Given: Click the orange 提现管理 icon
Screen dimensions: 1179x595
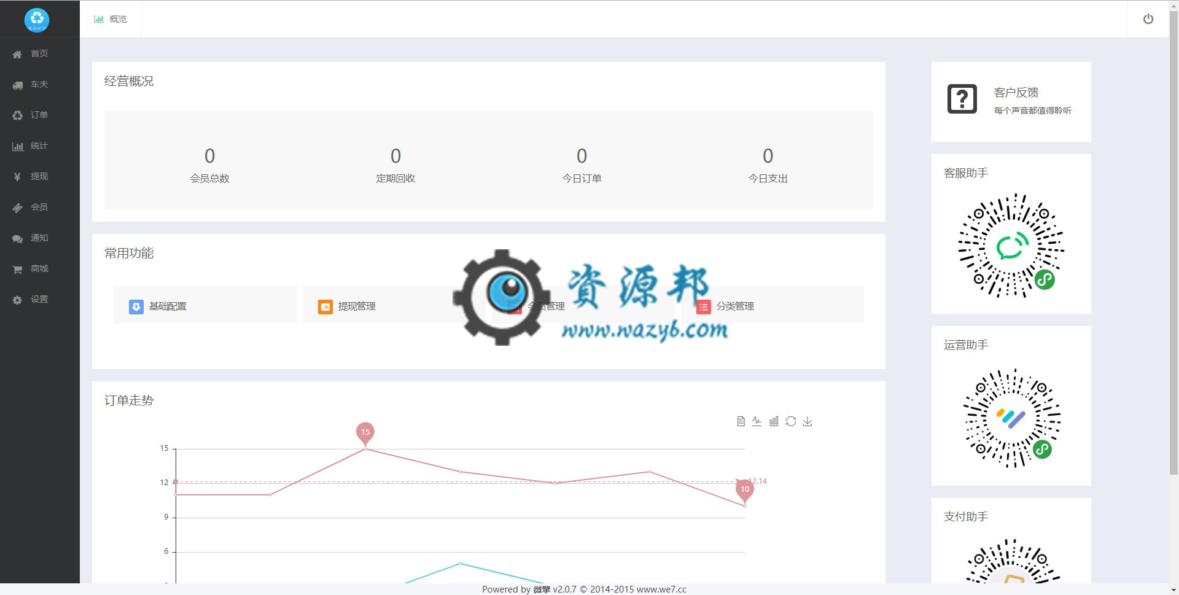Looking at the screenshot, I should point(325,306).
